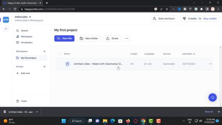Image resolution: width=222 pixels, height=125 pixels.
Task: Click the taskbar Search box
Action: [77, 121]
